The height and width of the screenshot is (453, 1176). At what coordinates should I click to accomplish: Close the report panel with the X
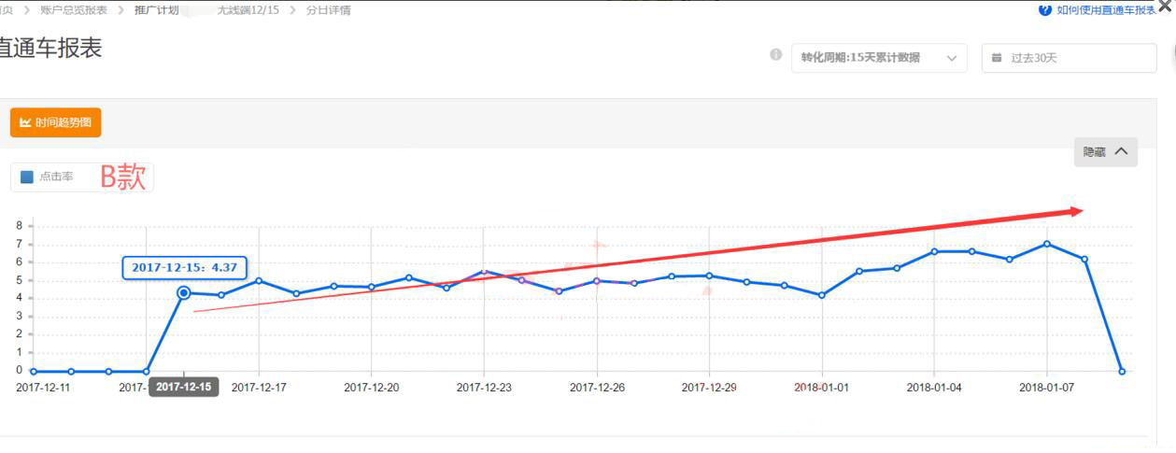pos(1165,7)
